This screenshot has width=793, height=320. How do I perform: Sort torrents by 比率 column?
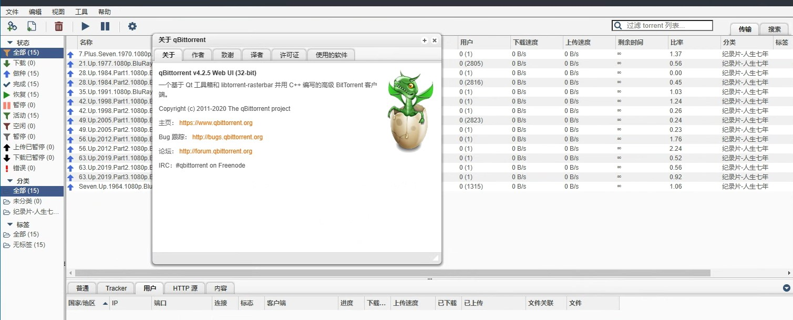coord(694,43)
